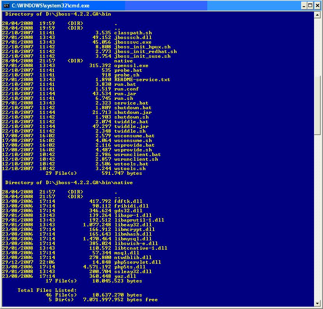Click the libaprutil-1.dll file name

coord(139,220)
